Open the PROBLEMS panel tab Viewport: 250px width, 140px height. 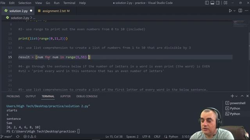tap(13, 96)
